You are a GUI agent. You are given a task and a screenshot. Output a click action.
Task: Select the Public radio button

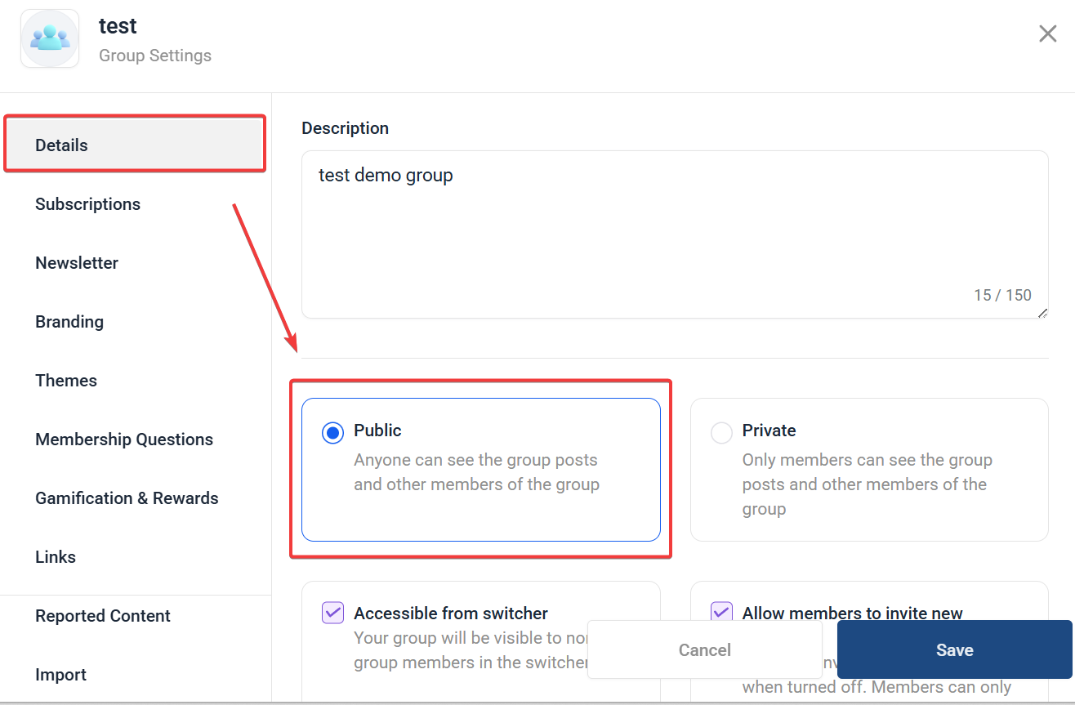click(x=332, y=433)
